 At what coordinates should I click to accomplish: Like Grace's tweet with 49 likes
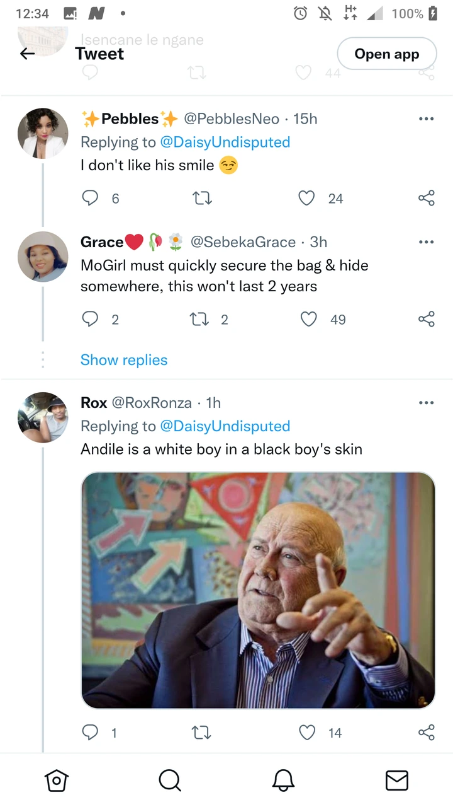pyautogui.click(x=308, y=320)
